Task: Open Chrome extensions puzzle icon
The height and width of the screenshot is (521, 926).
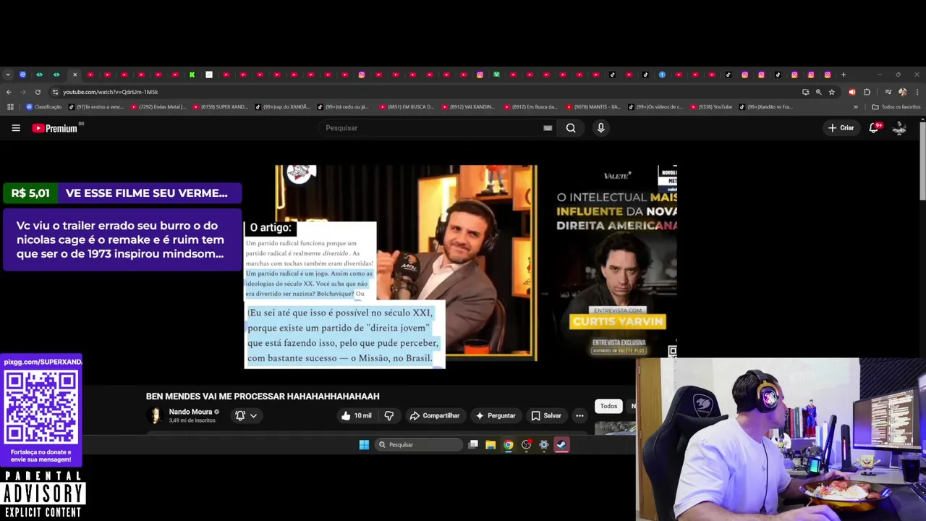Action: tap(867, 92)
